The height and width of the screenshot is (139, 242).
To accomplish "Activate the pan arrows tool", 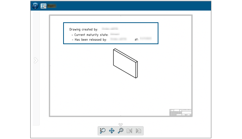I will point(112,131).
